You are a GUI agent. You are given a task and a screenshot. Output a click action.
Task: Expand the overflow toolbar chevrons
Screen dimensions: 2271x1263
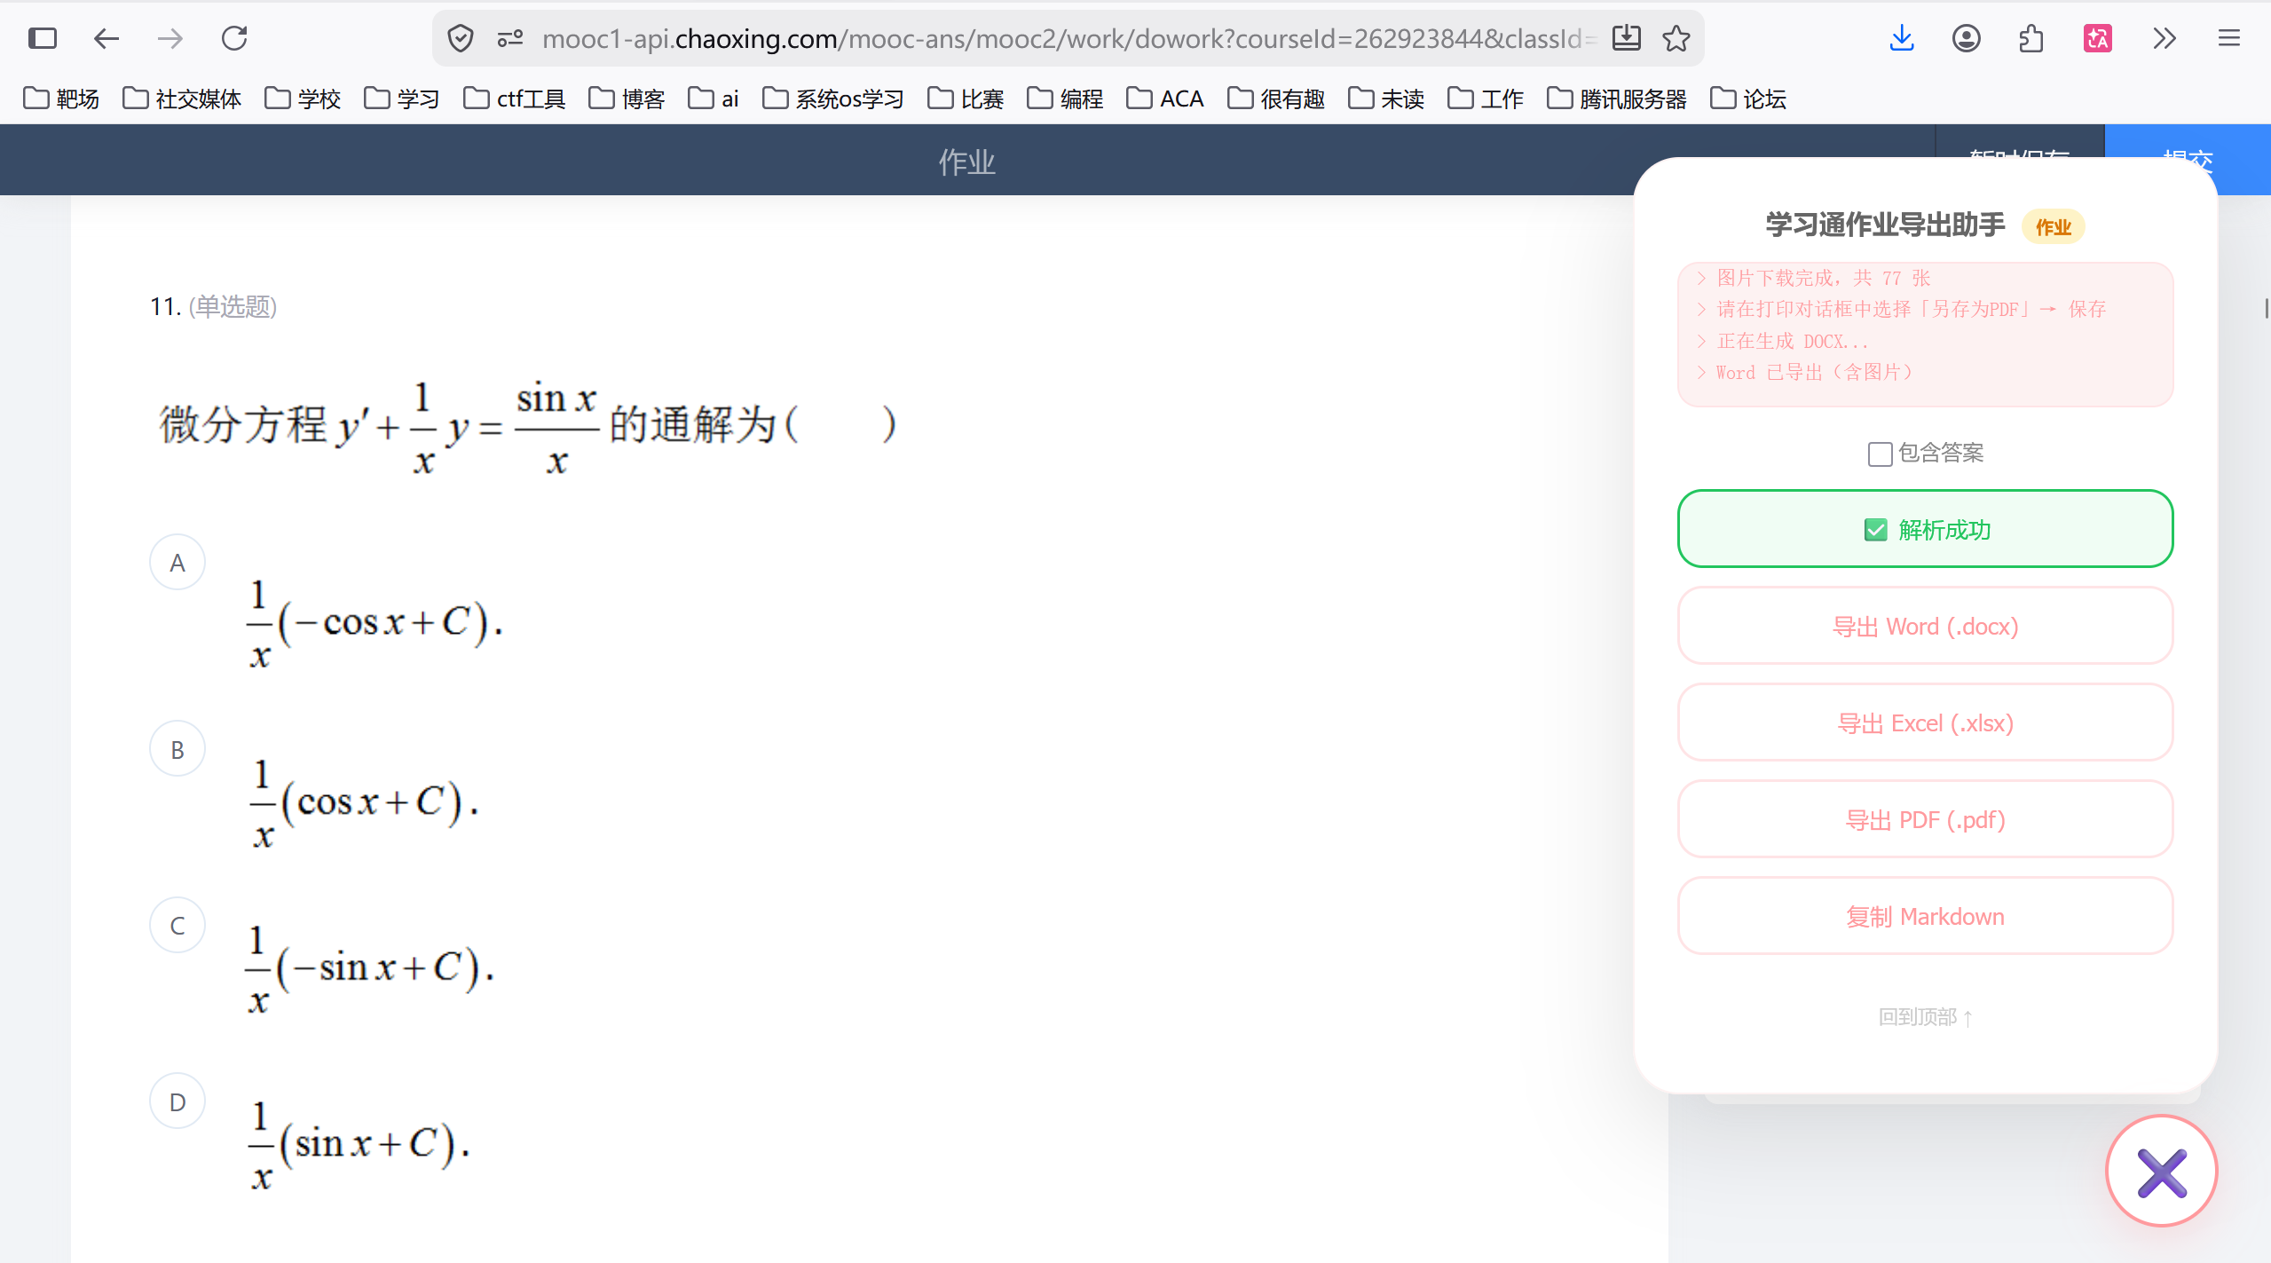tap(2164, 38)
